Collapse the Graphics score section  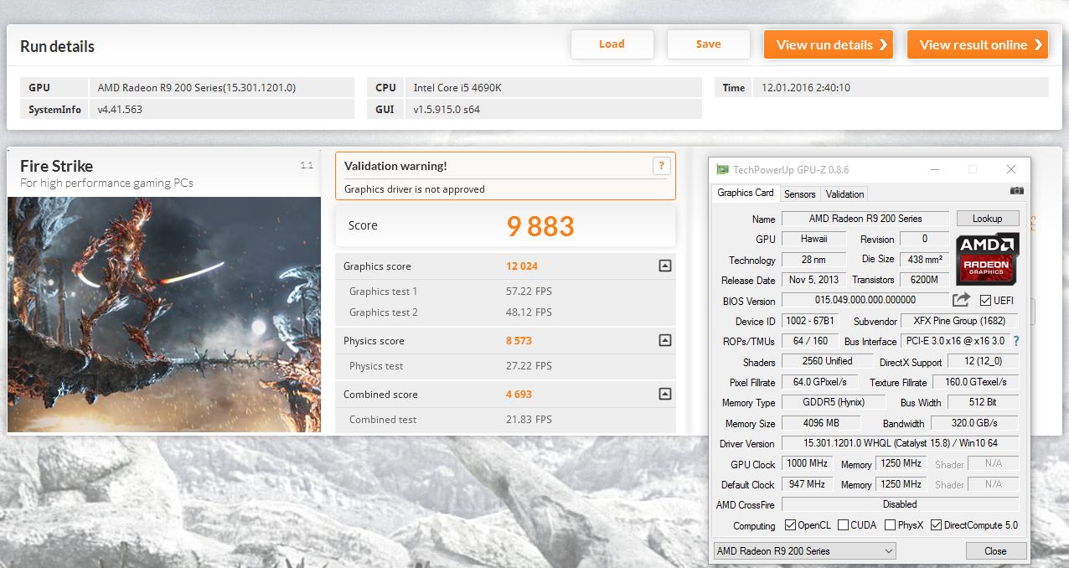(x=664, y=266)
